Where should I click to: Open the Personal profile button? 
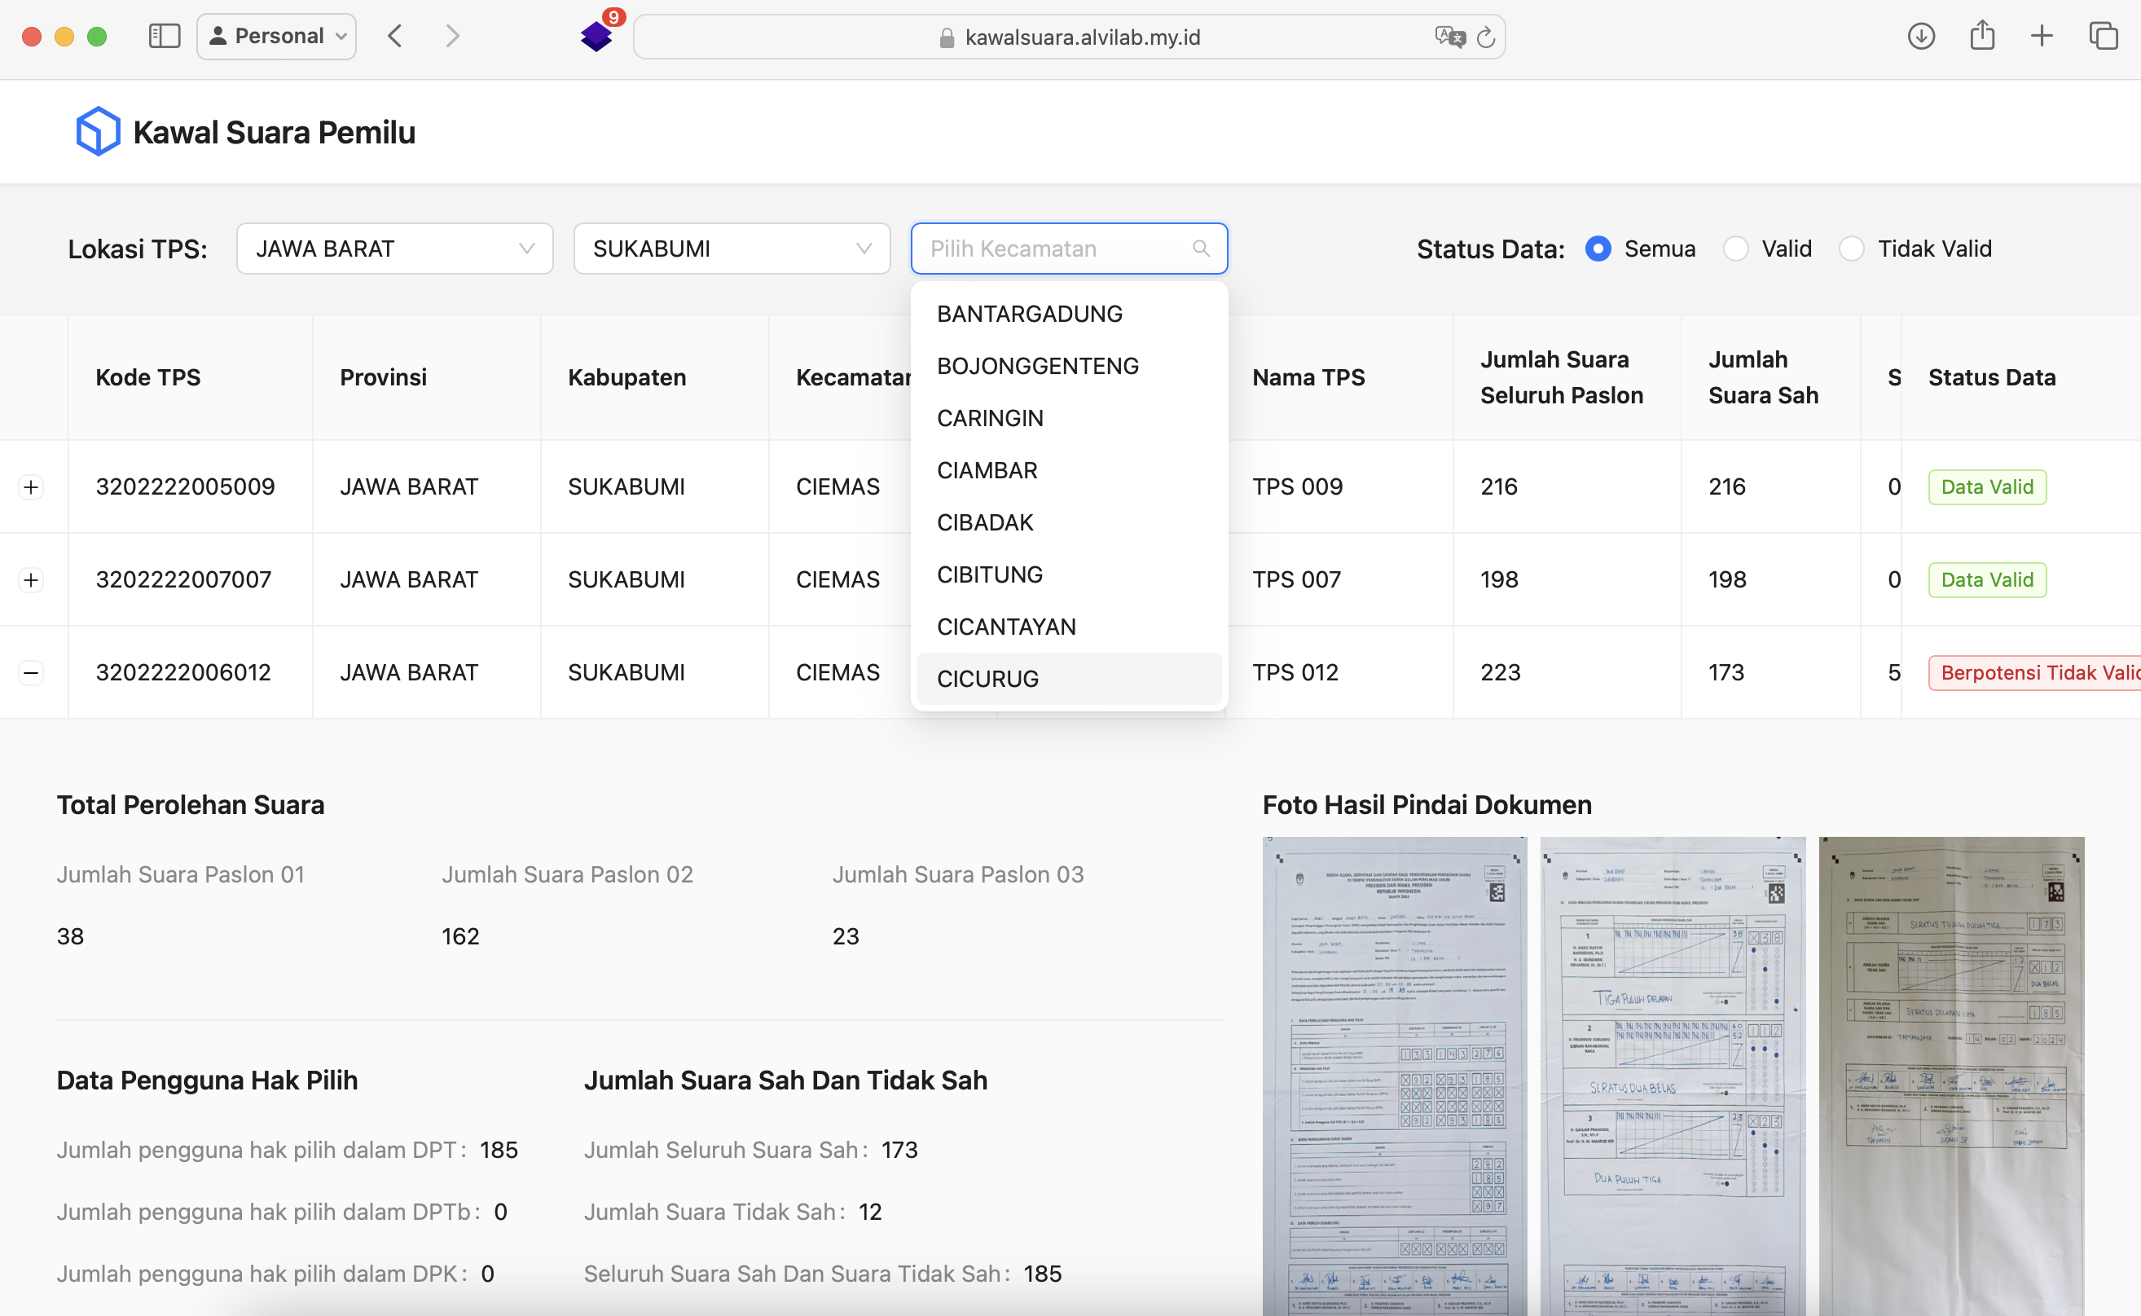point(277,36)
